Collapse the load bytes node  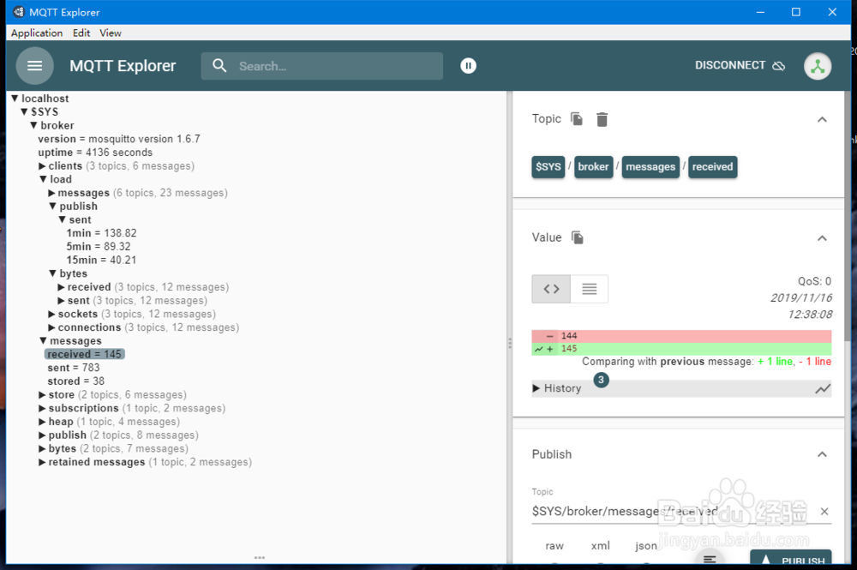(52, 273)
